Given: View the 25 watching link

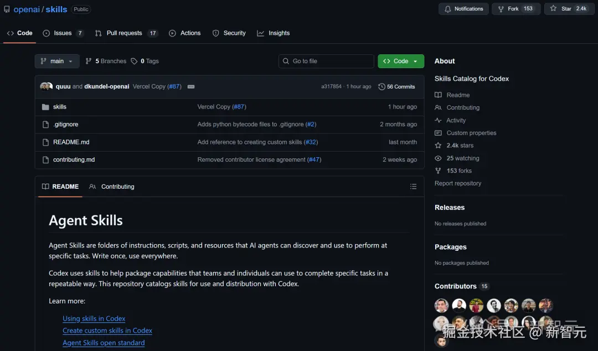Looking at the screenshot, I should click(457, 158).
